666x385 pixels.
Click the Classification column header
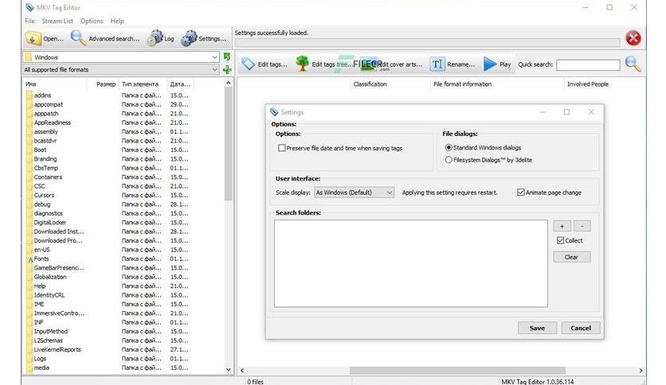(x=370, y=84)
